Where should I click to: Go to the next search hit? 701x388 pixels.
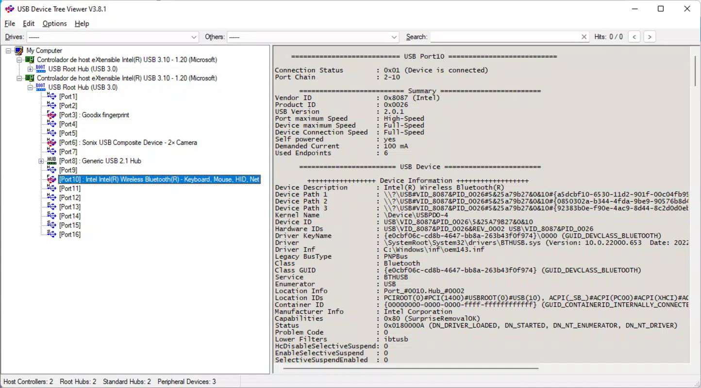[x=650, y=37]
